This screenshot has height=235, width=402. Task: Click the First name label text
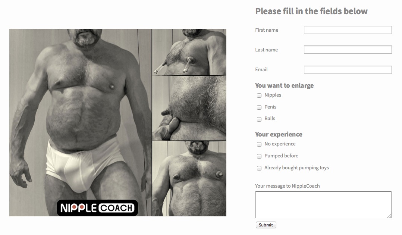pyautogui.click(x=267, y=30)
